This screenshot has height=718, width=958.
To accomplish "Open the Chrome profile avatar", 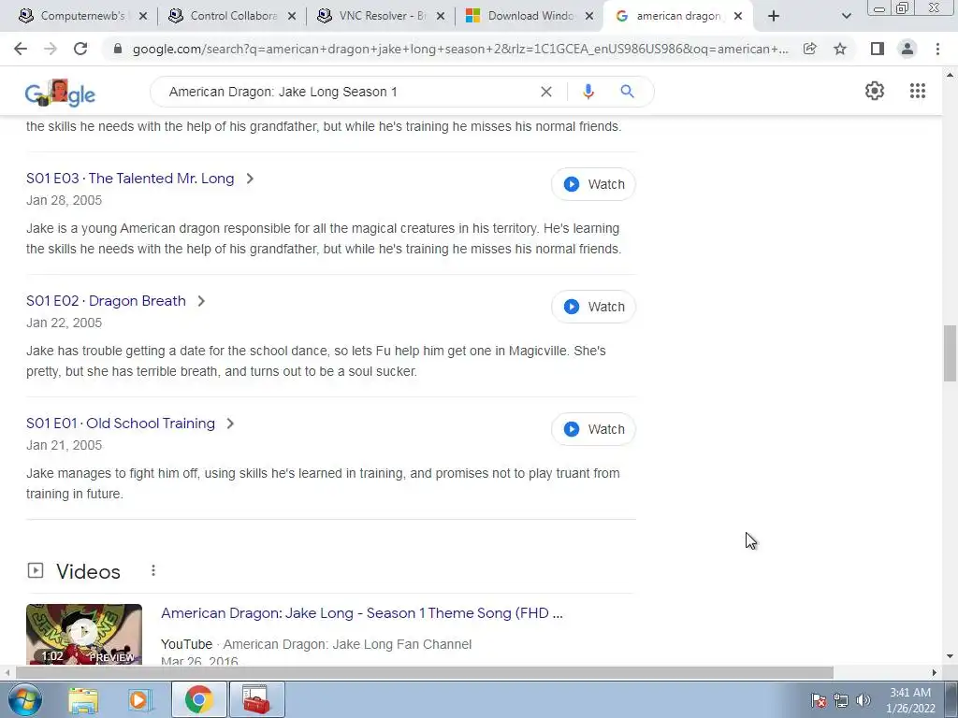I will [x=907, y=49].
